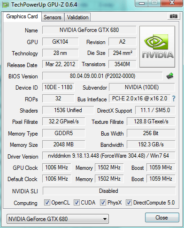The height and width of the screenshot is (228, 184).
Task: Close the window with the X button
Action: point(172,3)
